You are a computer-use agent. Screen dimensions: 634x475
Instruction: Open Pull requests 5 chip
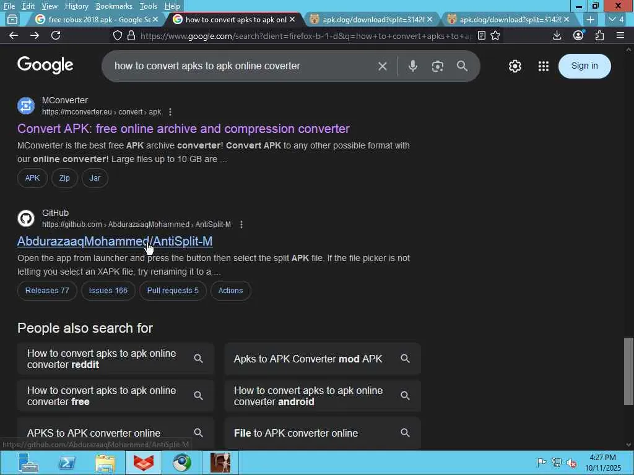[x=173, y=291]
